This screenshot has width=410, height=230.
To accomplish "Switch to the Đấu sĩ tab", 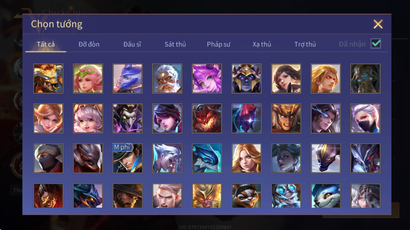I will coord(132,44).
